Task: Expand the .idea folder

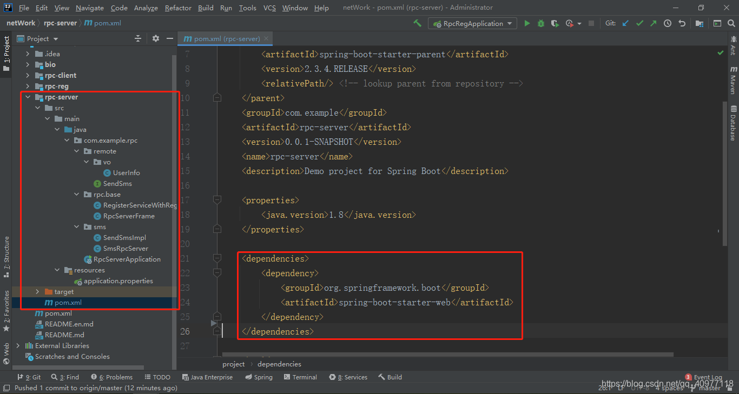Action: coord(28,54)
